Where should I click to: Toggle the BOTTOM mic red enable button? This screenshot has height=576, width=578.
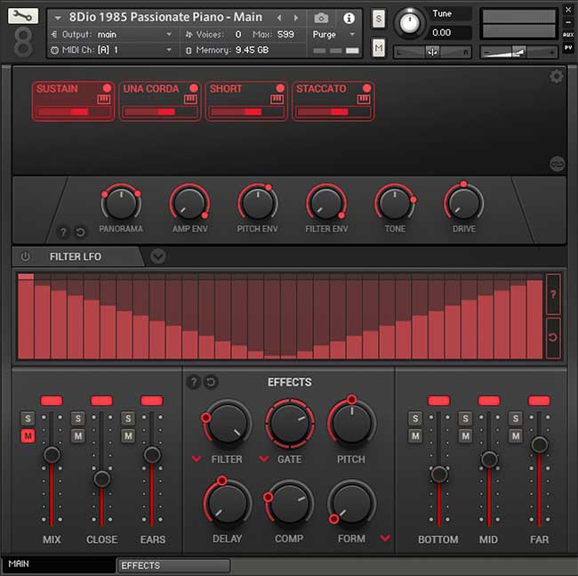coord(438,401)
